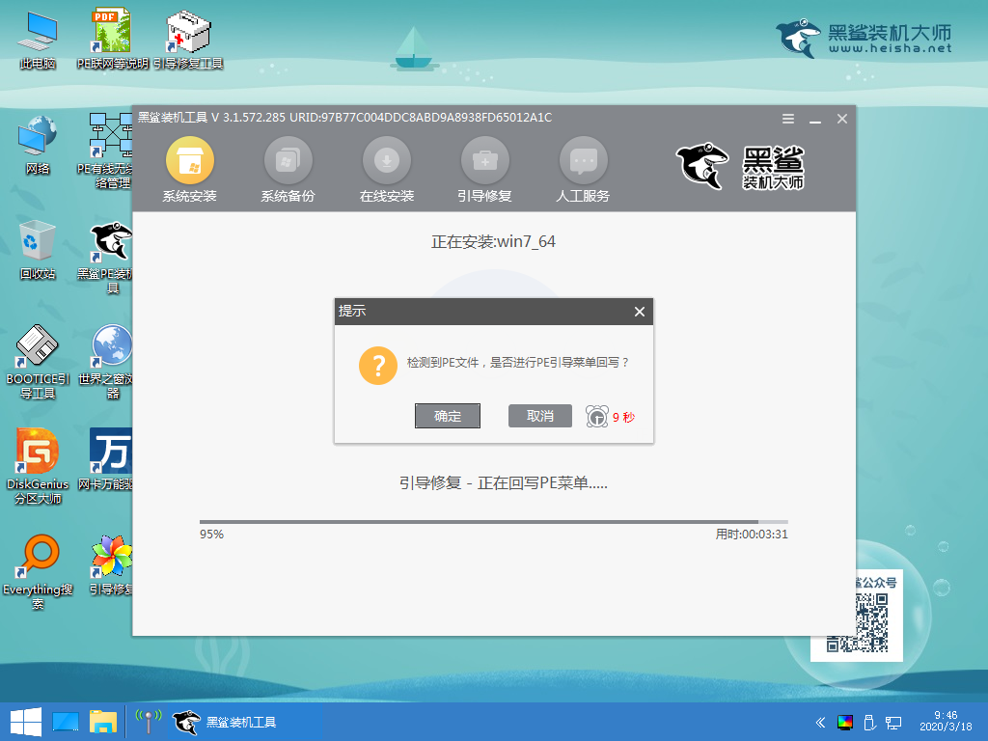Screen dimensions: 988x741
Task: Click the 取消 button in the dialog
Action: click(540, 416)
